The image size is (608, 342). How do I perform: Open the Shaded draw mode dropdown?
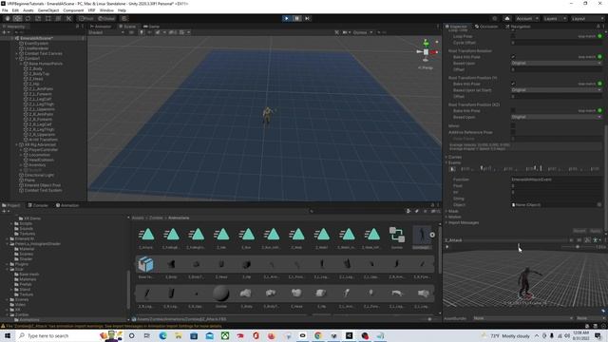pyautogui.click(x=106, y=32)
